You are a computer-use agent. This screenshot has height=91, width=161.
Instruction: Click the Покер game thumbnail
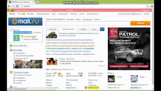[111, 79]
